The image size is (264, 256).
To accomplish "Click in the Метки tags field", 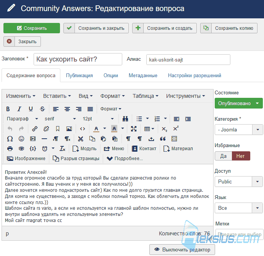I will [x=239, y=234].
